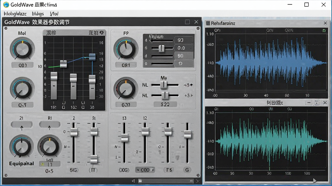Click the fader handle under label 2
The image size is (332, 186).
74,132
